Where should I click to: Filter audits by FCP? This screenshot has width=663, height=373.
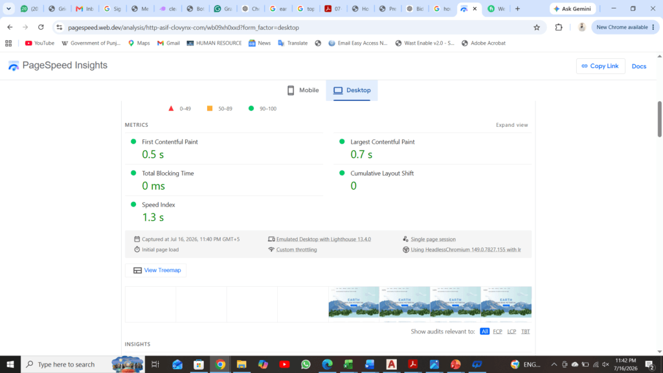click(x=497, y=331)
